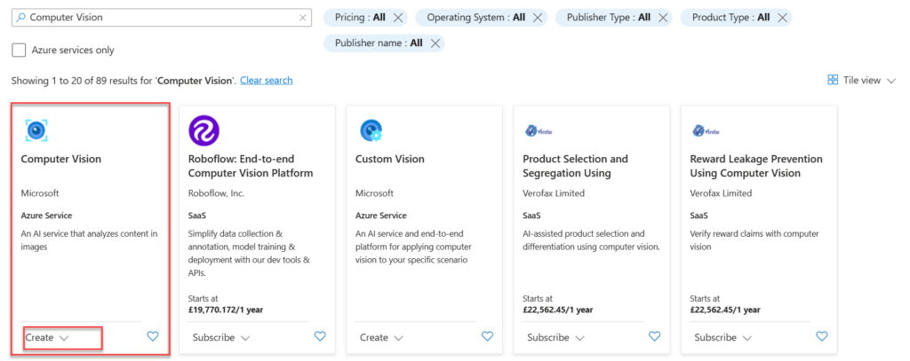
Task: Clear the Computer Vision search text
Action: 302,18
